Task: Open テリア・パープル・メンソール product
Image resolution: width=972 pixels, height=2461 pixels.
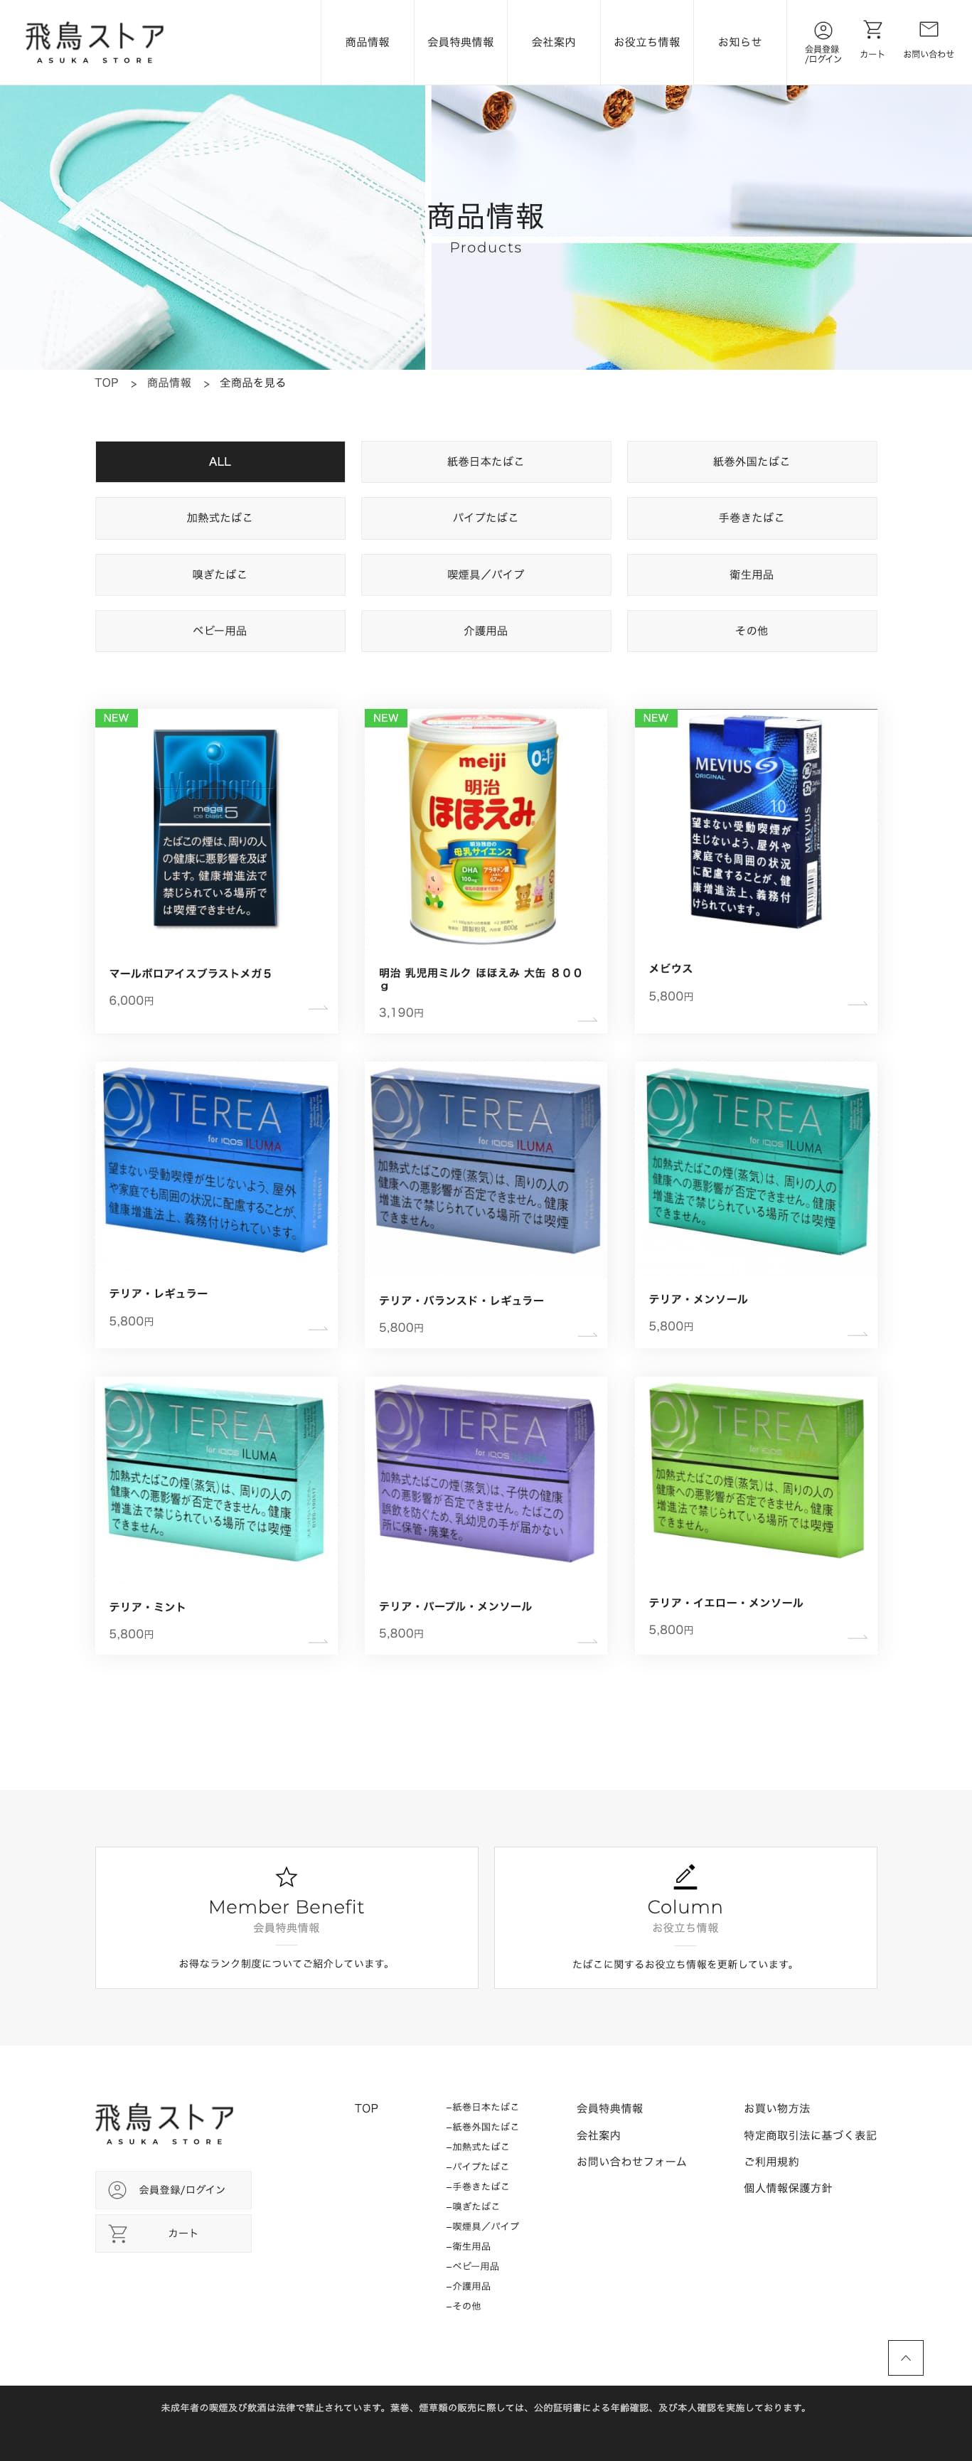Action: click(x=486, y=1515)
